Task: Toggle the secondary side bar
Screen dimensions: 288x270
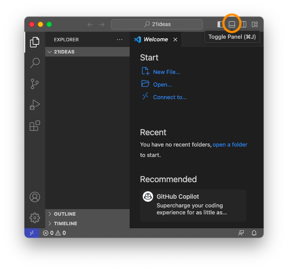Action: (x=244, y=24)
